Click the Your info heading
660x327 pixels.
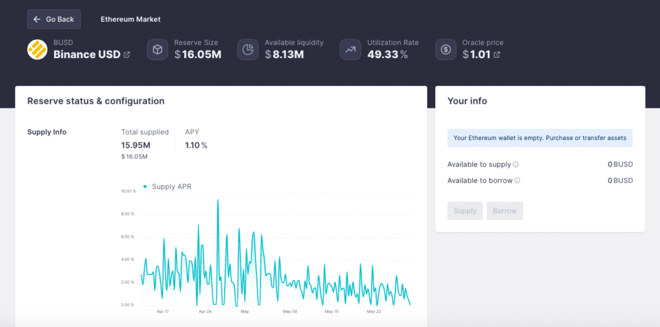(x=467, y=101)
